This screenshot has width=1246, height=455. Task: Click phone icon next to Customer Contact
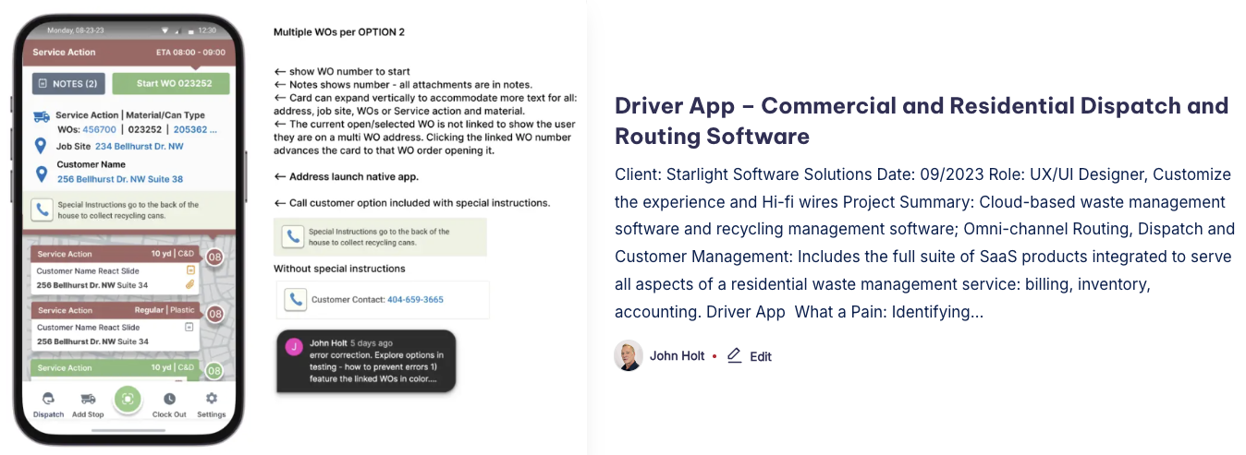(295, 299)
